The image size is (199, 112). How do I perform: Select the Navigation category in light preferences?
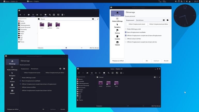pyautogui.click(x=117, y=26)
